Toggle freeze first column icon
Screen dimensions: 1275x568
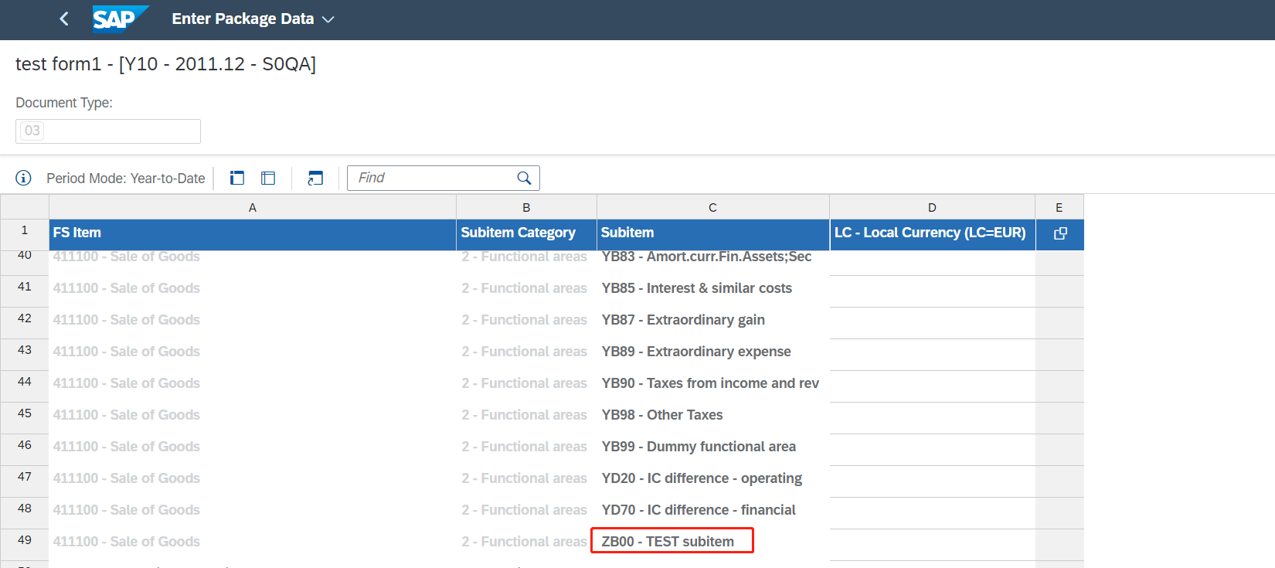pyautogui.click(x=268, y=179)
